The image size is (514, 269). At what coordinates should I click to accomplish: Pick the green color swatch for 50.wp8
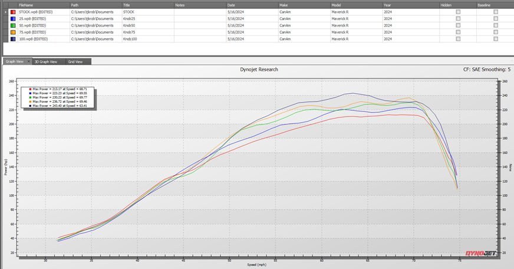[13, 25]
